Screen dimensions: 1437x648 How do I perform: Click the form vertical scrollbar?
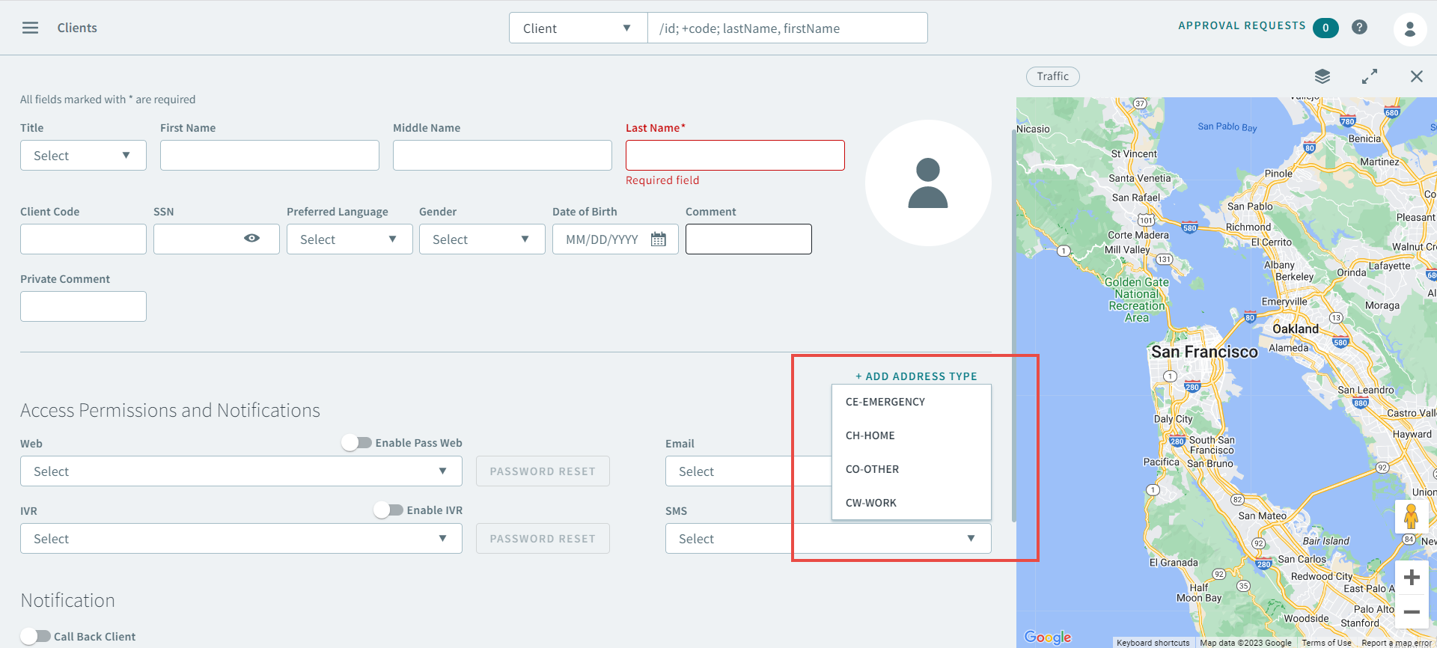click(1013, 325)
